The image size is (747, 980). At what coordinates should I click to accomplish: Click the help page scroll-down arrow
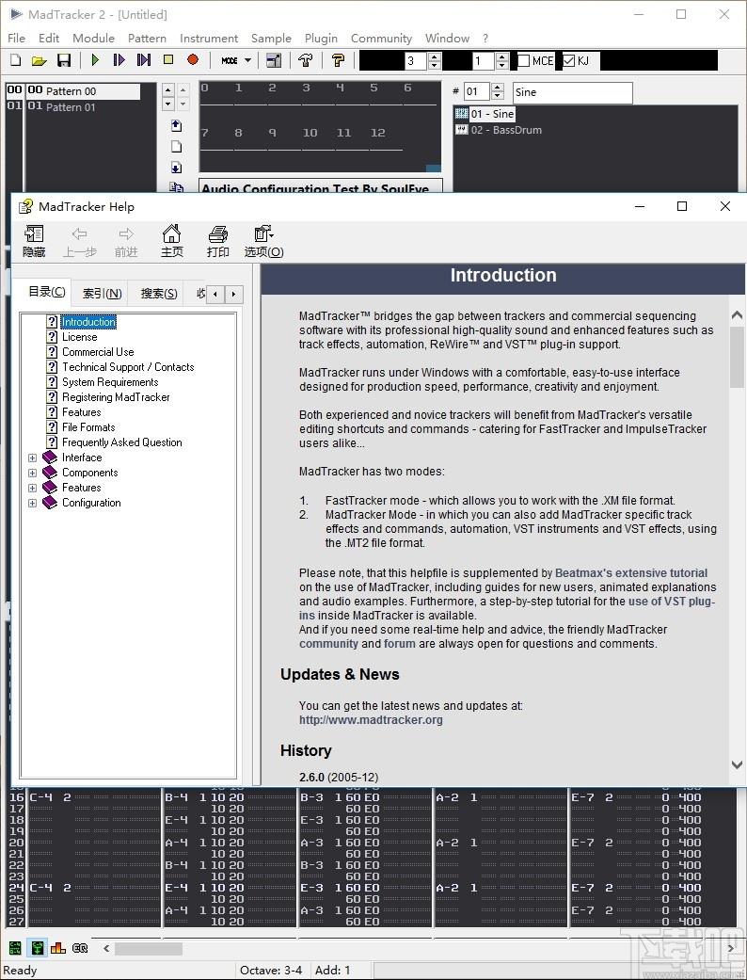coord(737,765)
